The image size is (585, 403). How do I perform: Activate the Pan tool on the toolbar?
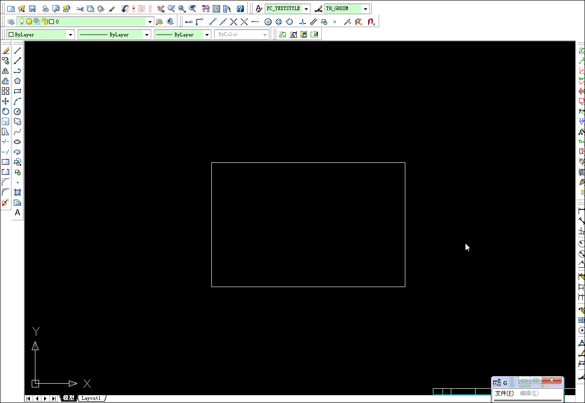(x=160, y=8)
